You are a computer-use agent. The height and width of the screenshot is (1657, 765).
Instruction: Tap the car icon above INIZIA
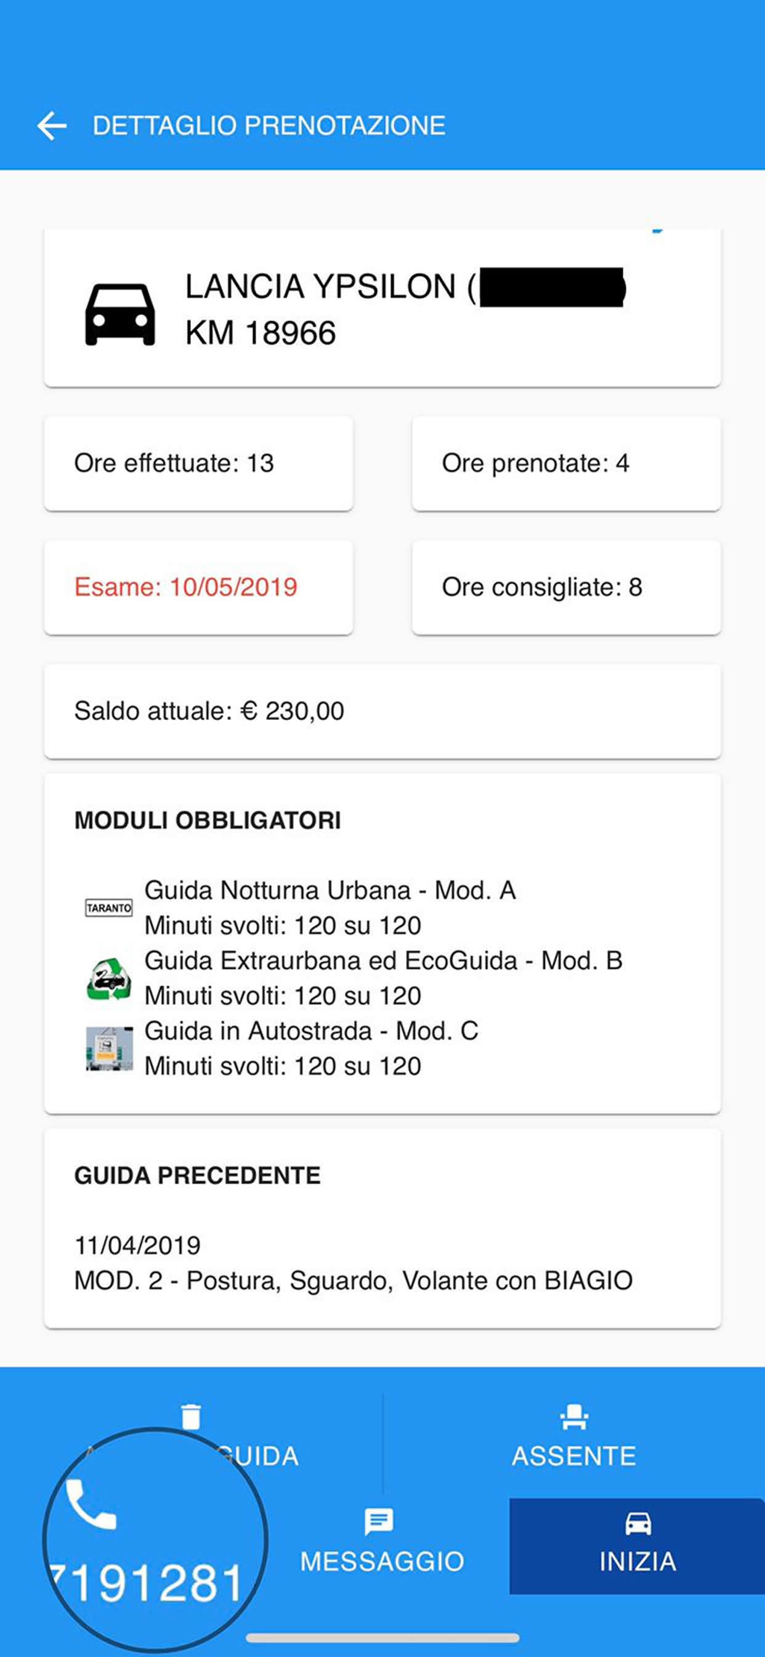click(x=637, y=1523)
